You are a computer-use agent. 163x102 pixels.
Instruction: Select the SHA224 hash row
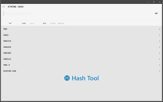(81, 41)
